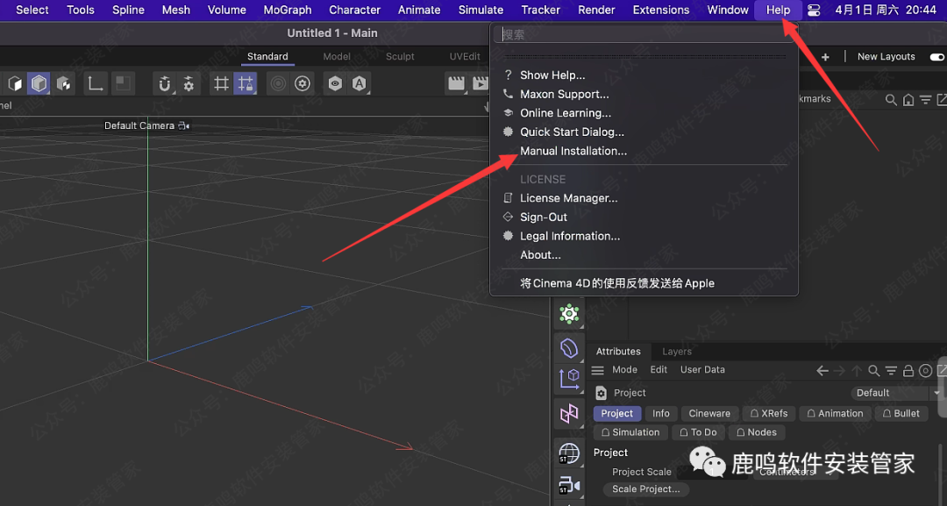The image size is (947, 506).
Task: Click the clapperboard render view icon
Action: coord(456,84)
